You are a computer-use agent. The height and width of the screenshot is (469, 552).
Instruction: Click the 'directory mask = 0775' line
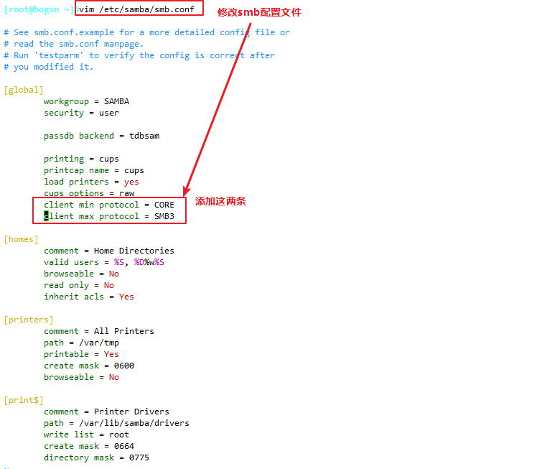96,458
